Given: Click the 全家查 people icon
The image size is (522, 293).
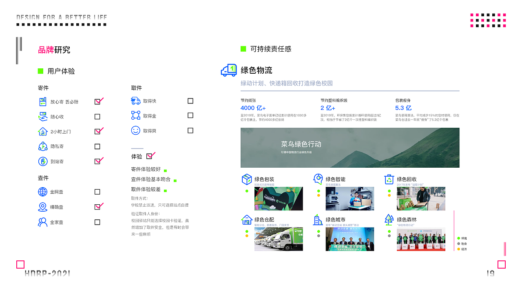Looking at the screenshot, I should click(42, 222).
